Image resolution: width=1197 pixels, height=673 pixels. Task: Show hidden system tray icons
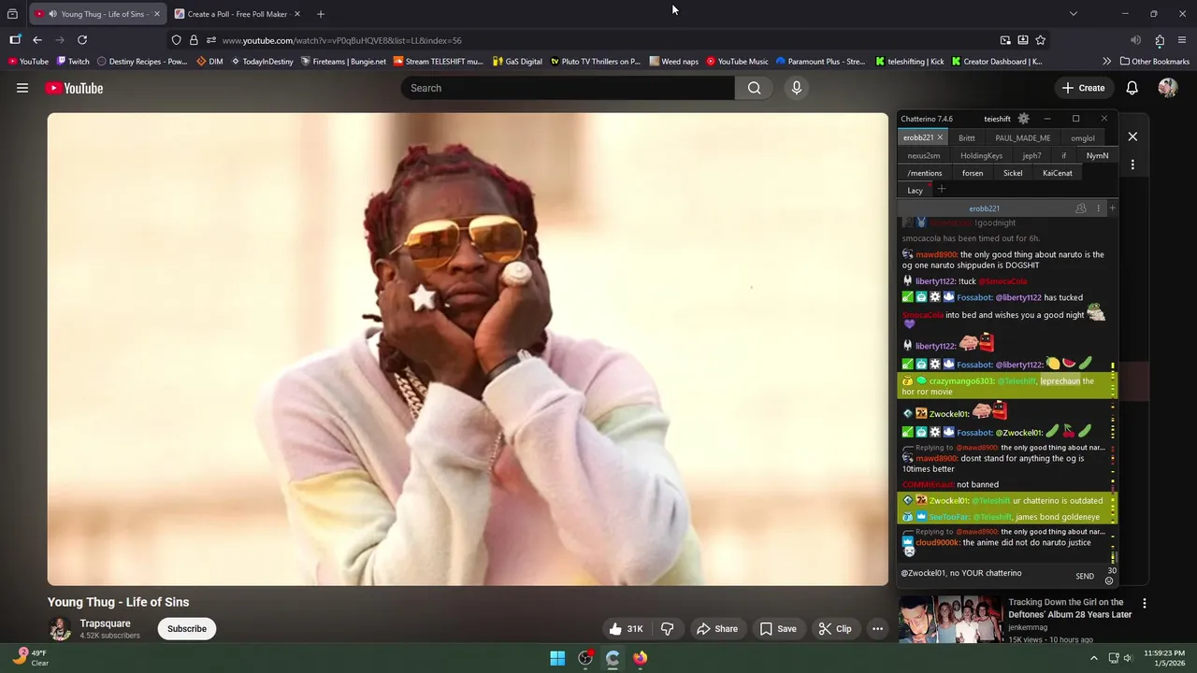tap(1093, 658)
